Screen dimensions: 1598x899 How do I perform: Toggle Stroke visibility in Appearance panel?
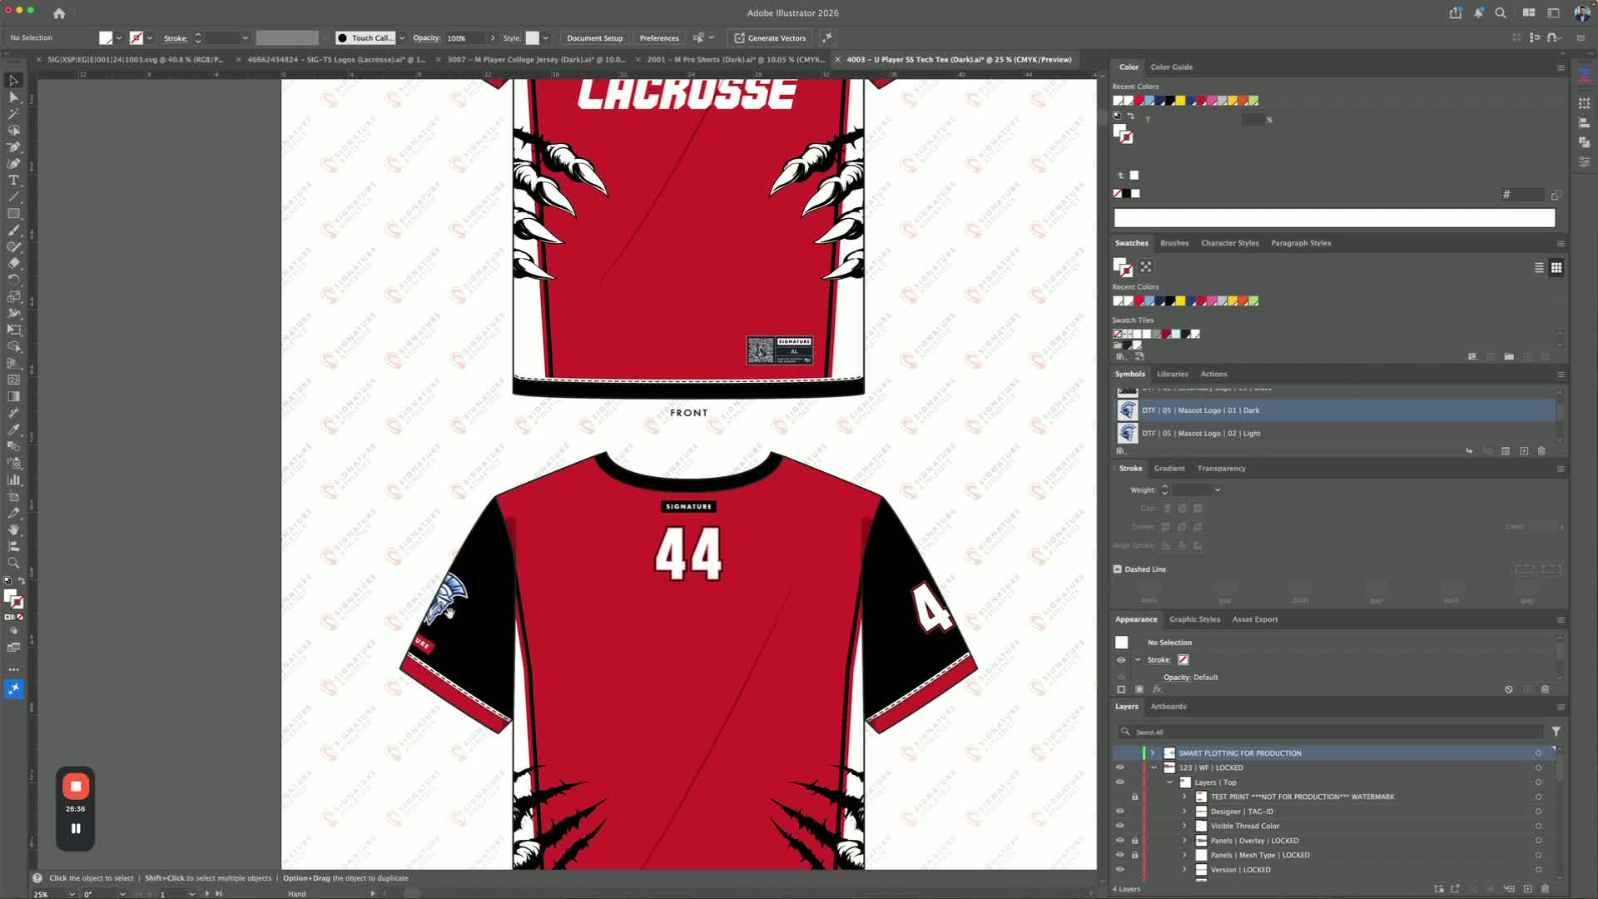coord(1121,660)
